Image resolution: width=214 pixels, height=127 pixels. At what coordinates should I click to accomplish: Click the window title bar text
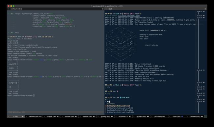pyautogui.click(x=107, y=6)
